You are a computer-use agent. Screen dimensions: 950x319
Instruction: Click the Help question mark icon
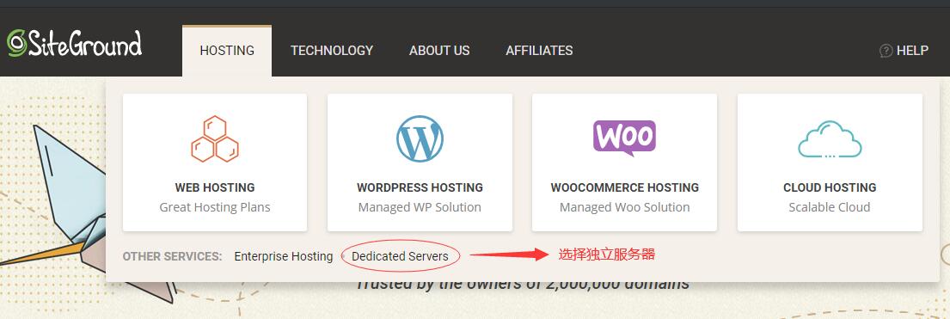[x=886, y=51]
